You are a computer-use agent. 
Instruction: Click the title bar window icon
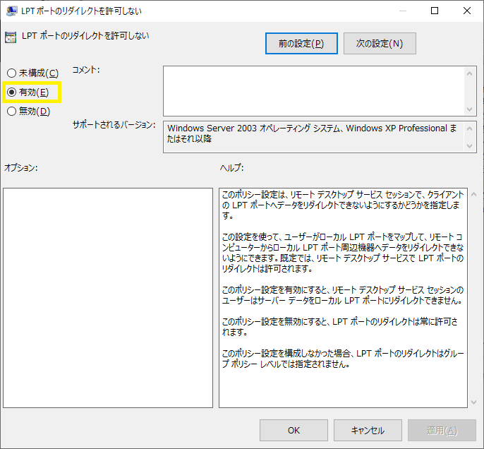pos(11,11)
